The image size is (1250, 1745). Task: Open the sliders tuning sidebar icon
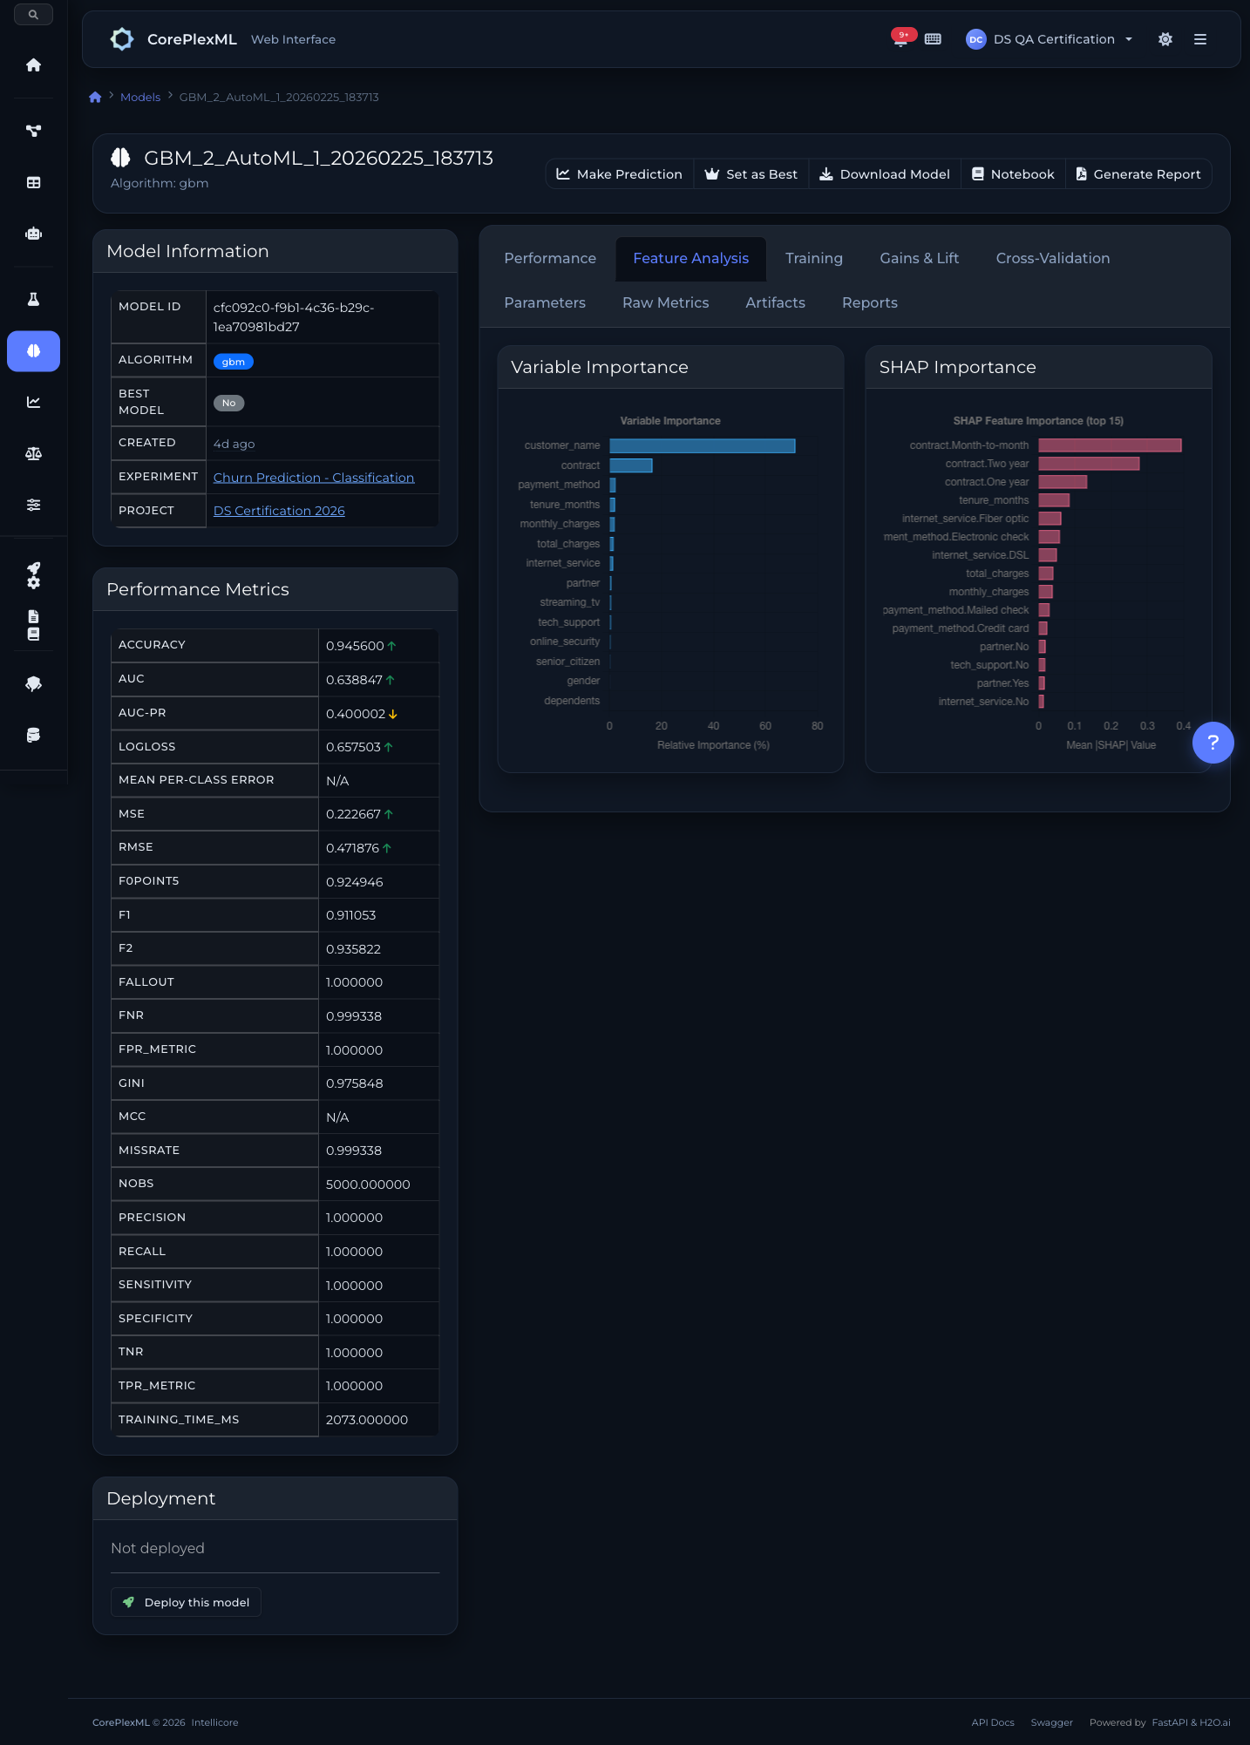(x=33, y=505)
